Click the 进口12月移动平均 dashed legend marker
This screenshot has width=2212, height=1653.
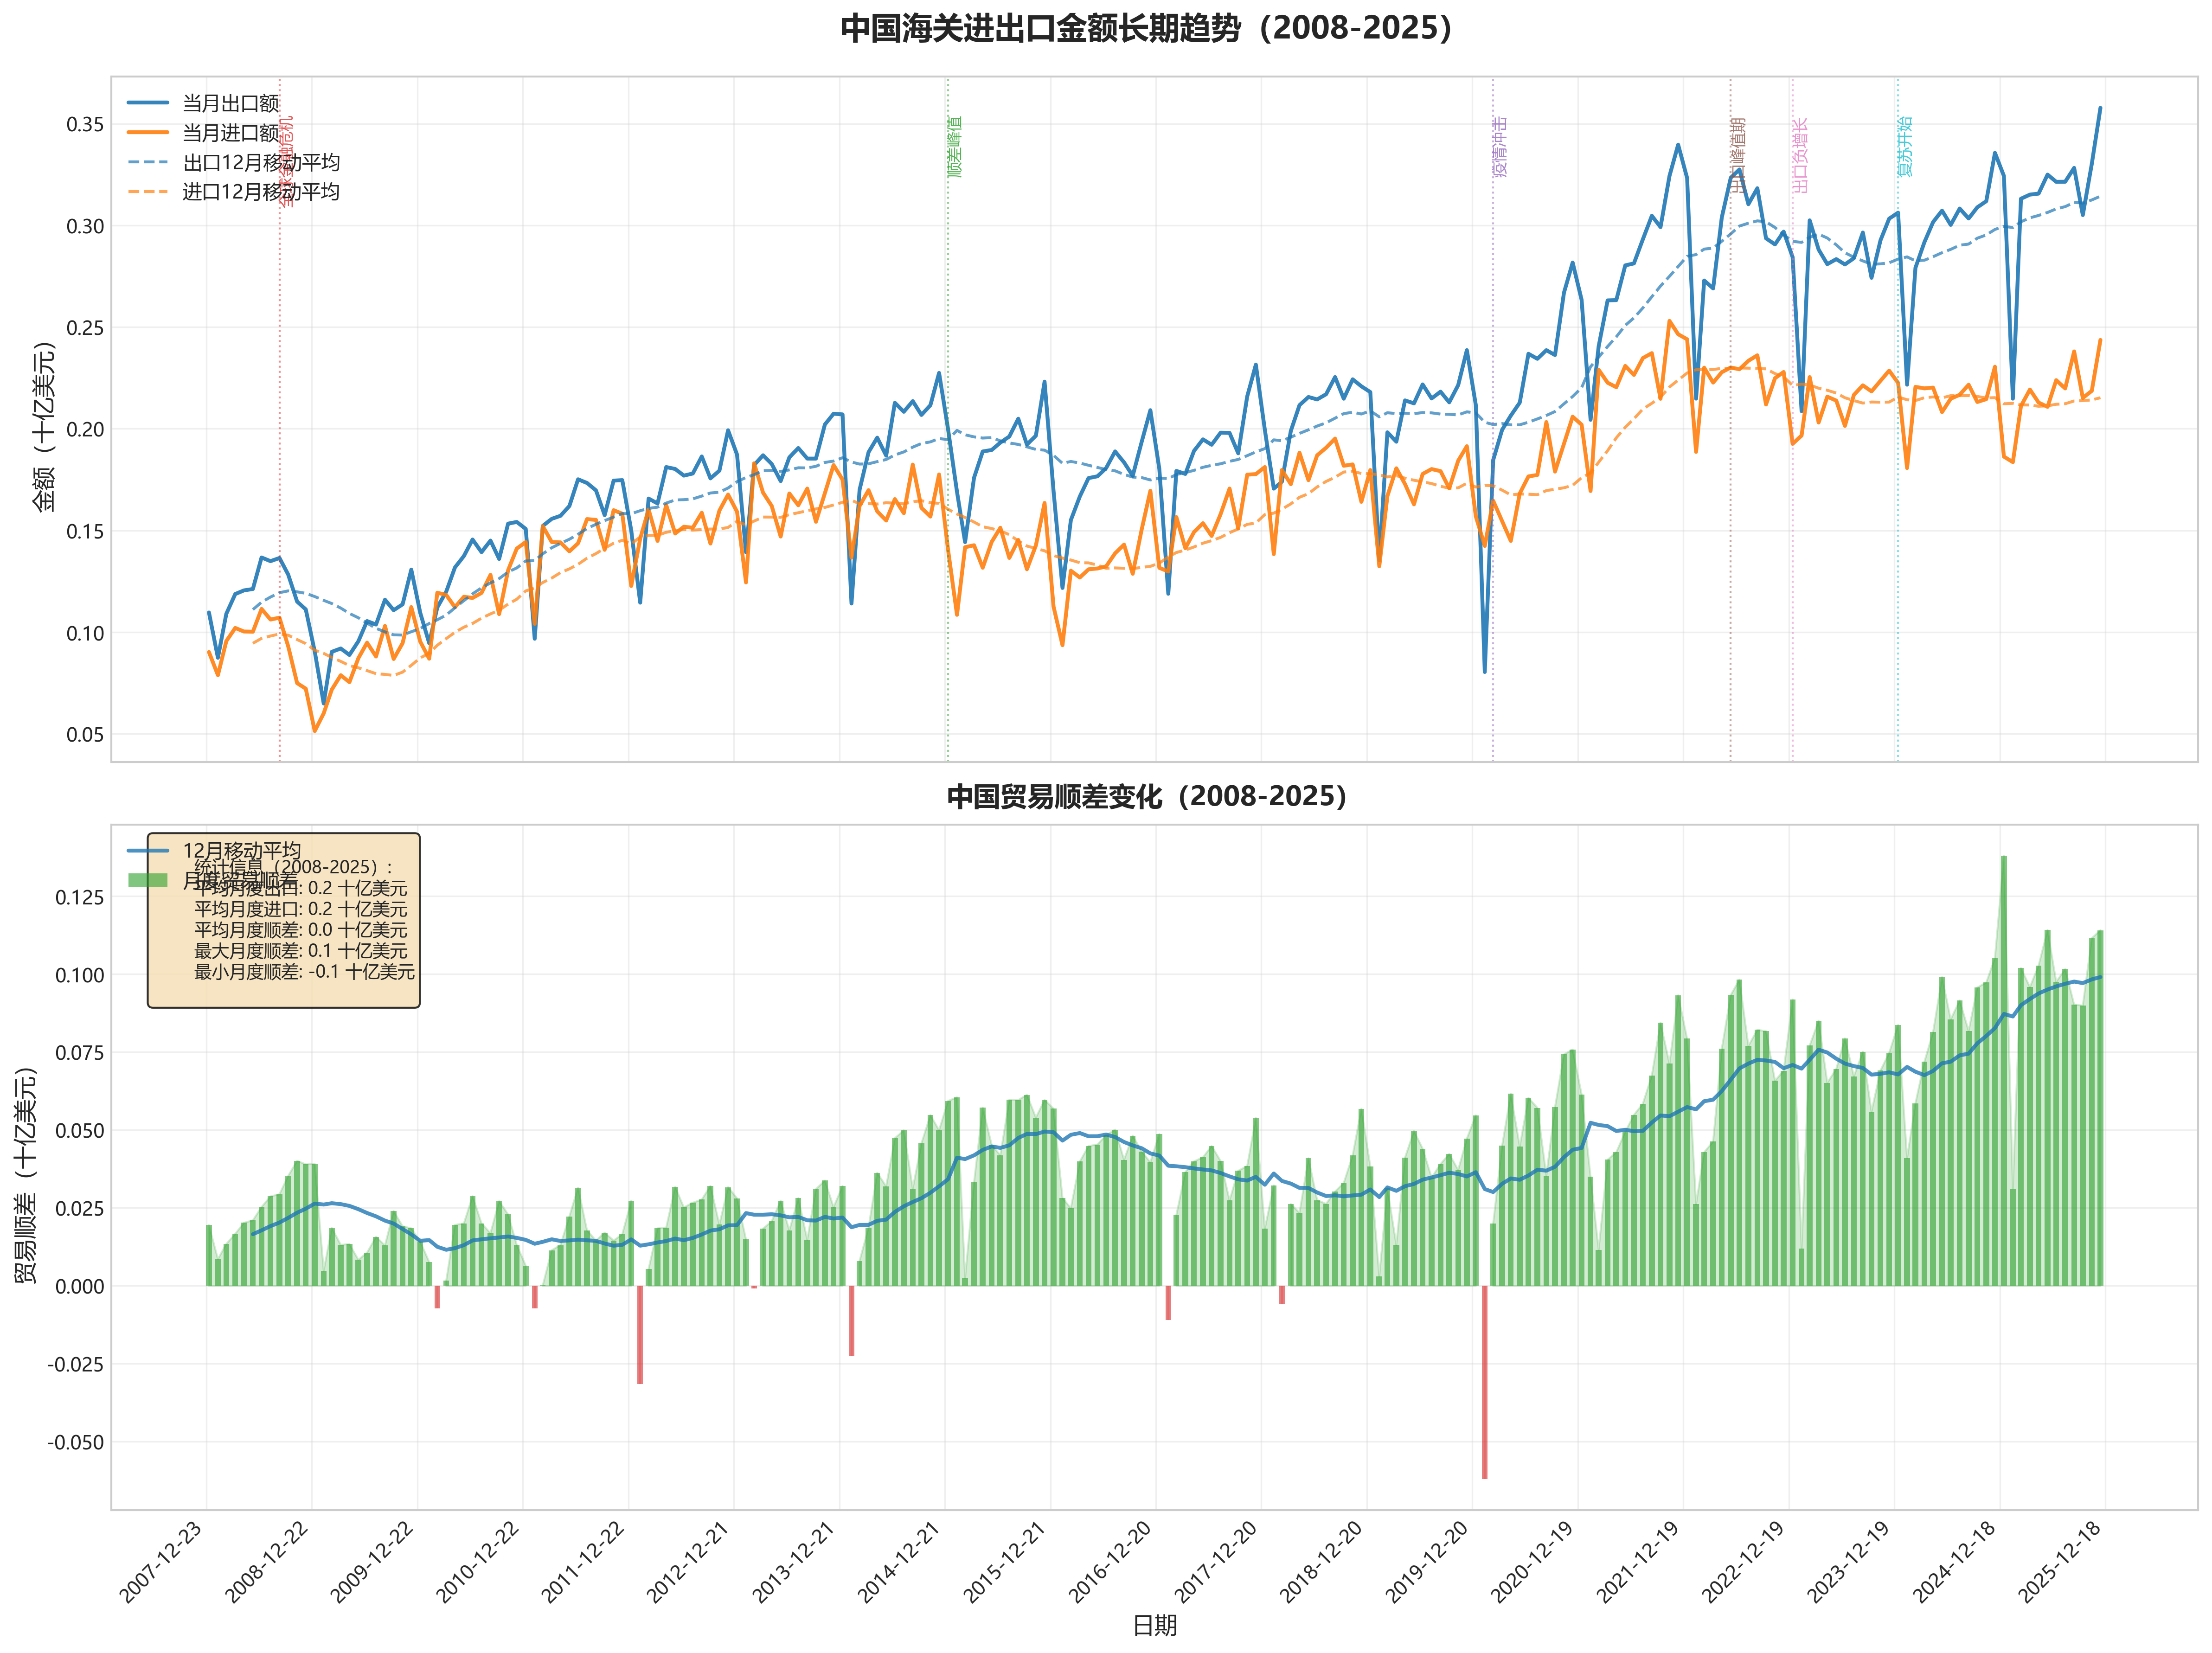click(x=148, y=191)
